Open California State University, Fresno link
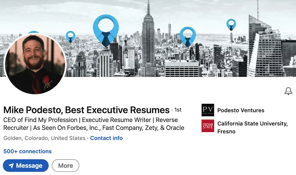Image resolution: width=296 pixels, height=175 pixels. coord(252,127)
